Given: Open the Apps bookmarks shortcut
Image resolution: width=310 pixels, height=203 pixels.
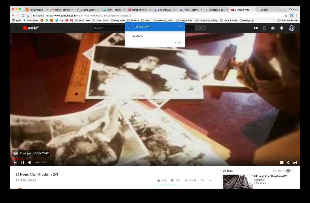Looking at the screenshot, I should click(x=17, y=20).
